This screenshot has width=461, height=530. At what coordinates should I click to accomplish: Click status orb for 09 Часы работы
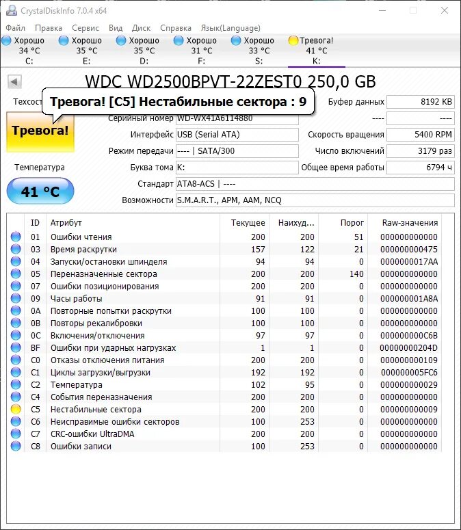[16, 298]
